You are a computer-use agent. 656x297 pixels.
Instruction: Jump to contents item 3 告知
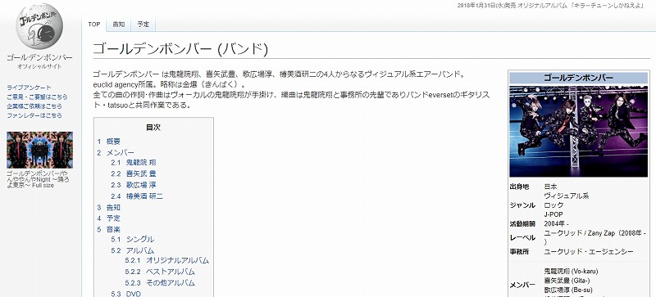coord(109,207)
